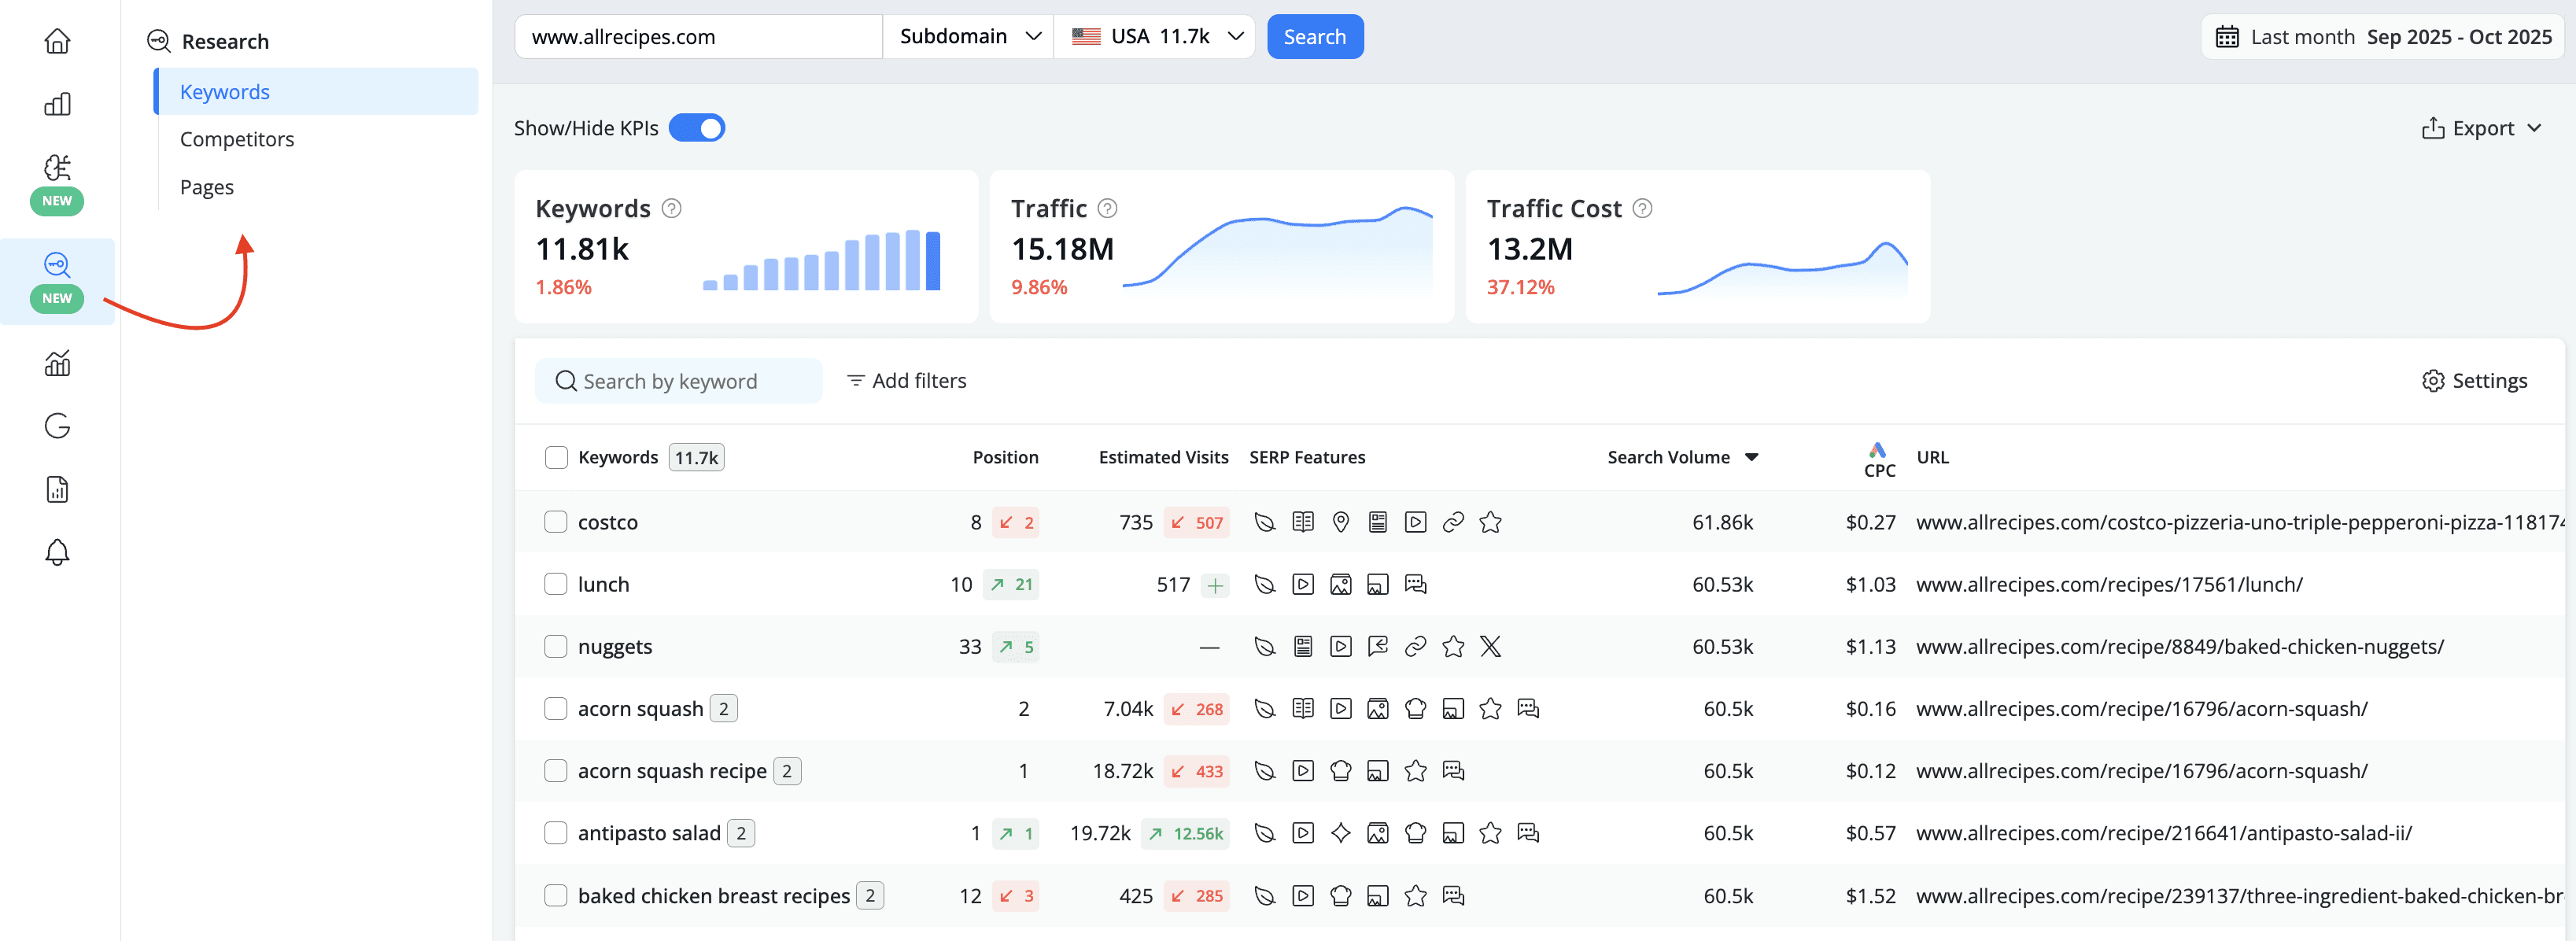Open the baked-chicken-nuggets URL link
This screenshot has width=2576, height=941.
pyautogui.click(x=2180, y=646)
